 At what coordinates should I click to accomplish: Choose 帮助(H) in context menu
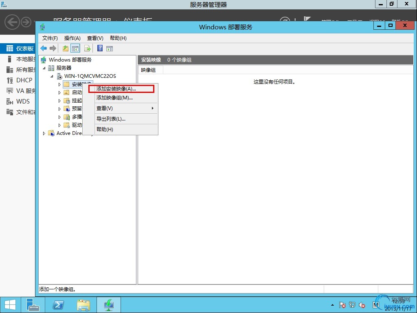(x=121, y=129)
